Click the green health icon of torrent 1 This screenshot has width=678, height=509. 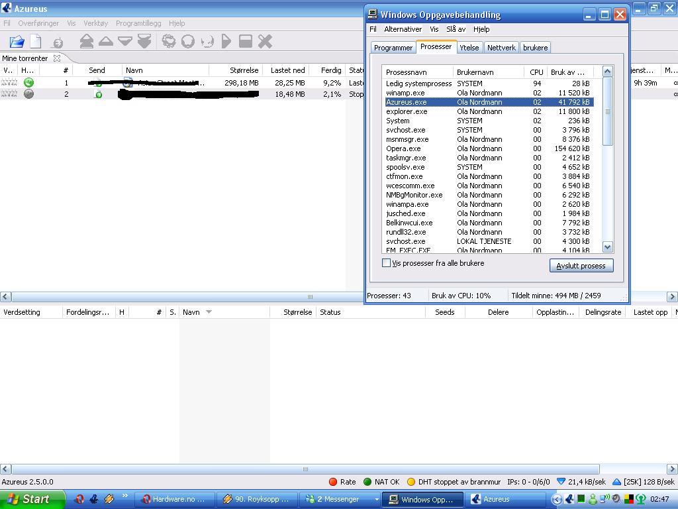(28, 82)
